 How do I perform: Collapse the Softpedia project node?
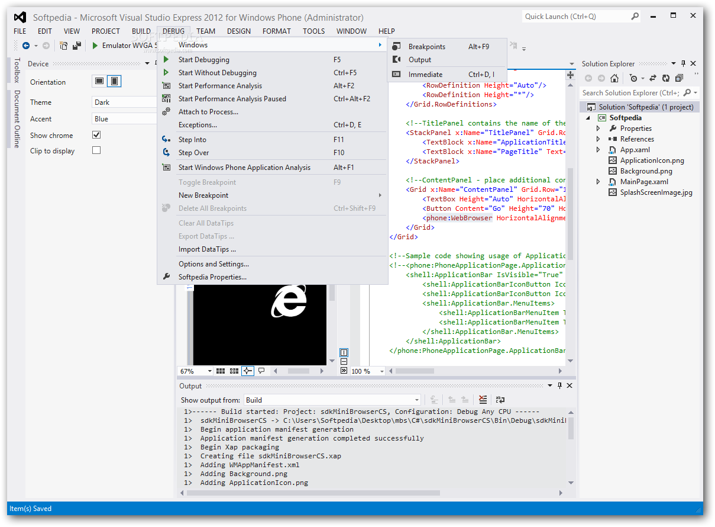pos(588,118)
